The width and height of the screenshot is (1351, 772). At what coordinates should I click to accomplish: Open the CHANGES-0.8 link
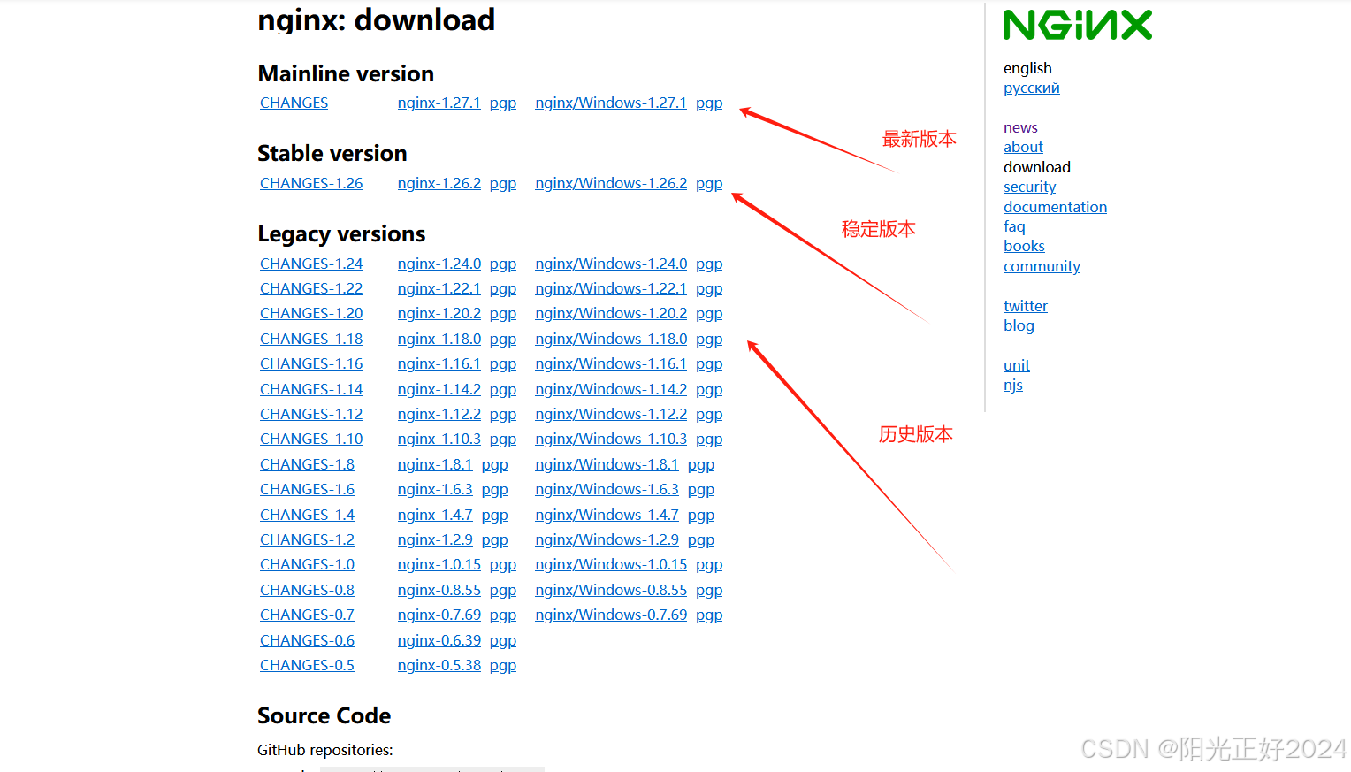pyautogui.click(x=307, y=590)
